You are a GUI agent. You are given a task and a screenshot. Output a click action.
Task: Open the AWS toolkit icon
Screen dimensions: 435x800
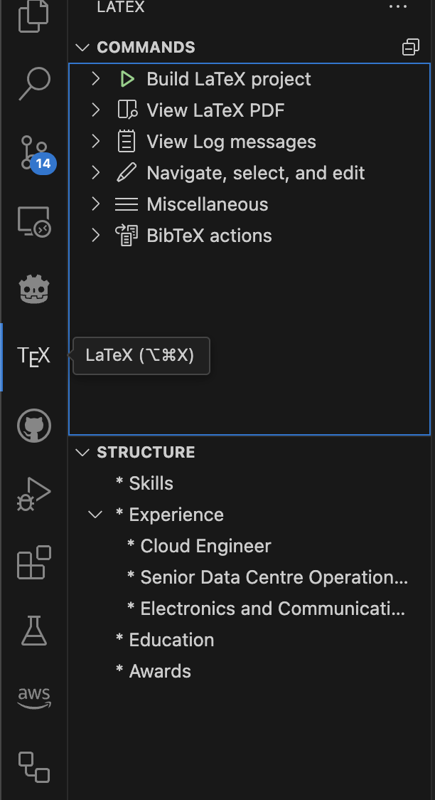click(34, 698)
